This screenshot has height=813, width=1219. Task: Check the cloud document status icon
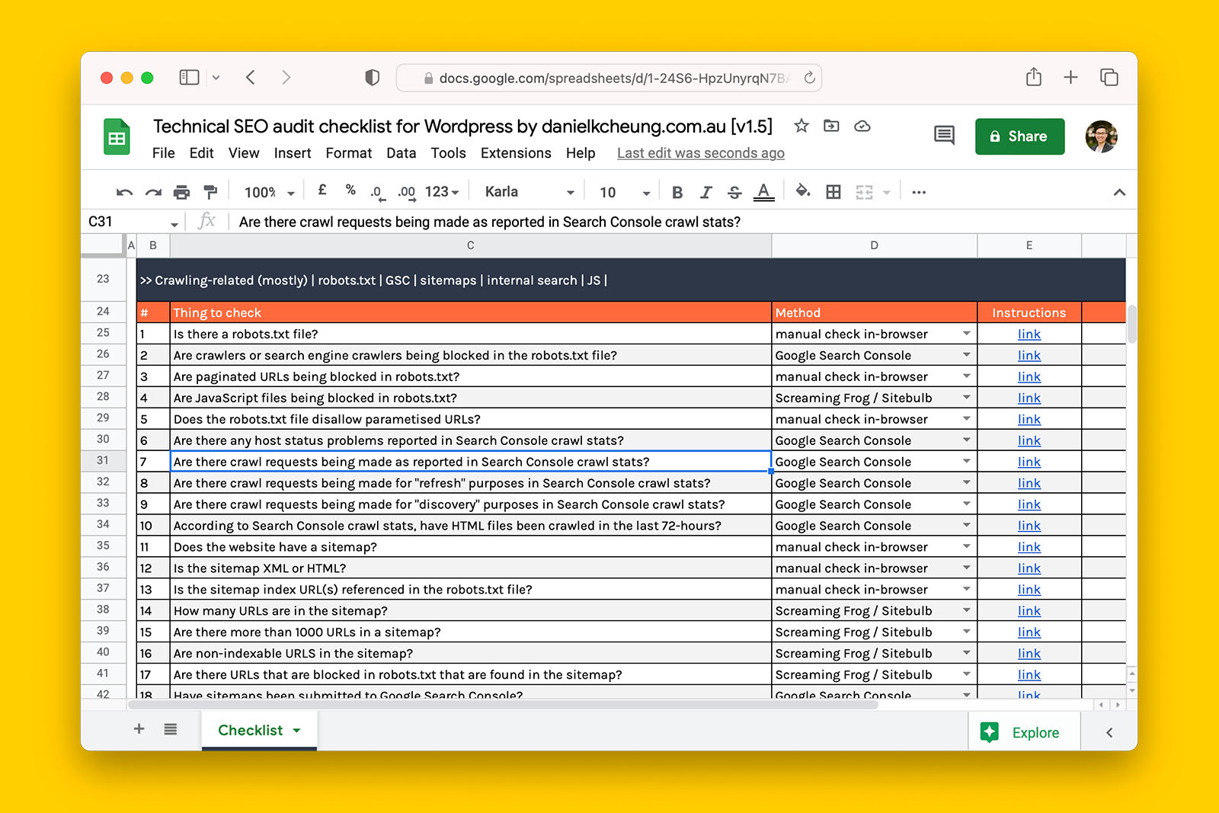[862, 126]
